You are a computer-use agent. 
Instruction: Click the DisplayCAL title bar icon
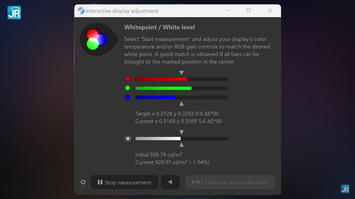(x=81, y=11)
